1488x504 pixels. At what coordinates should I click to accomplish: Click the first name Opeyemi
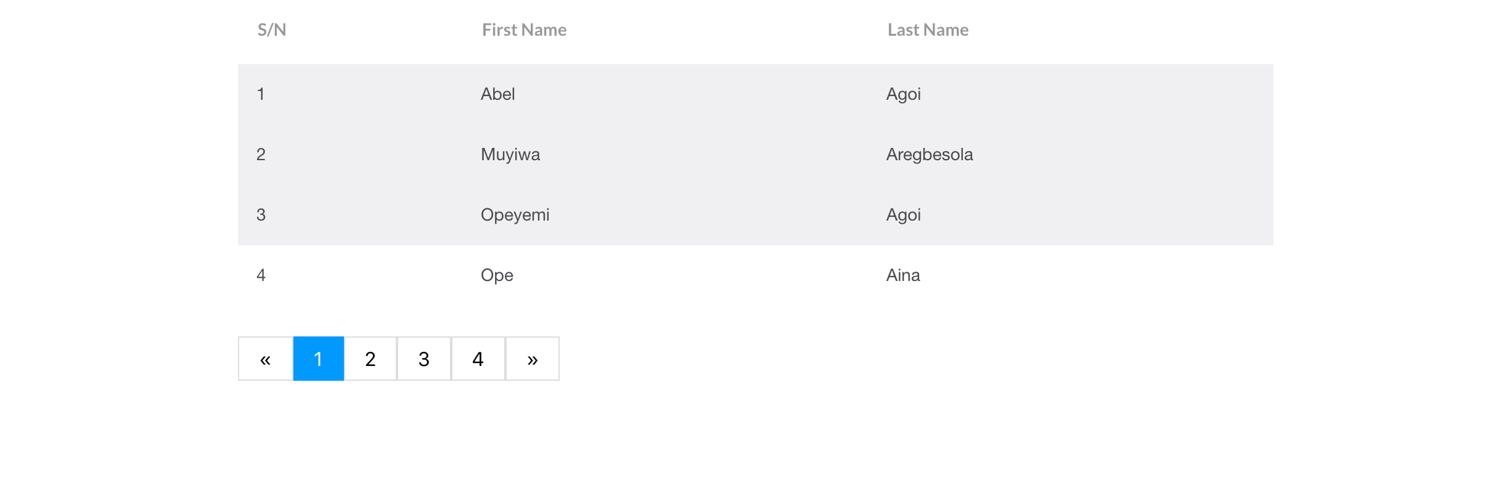(516, 214)
